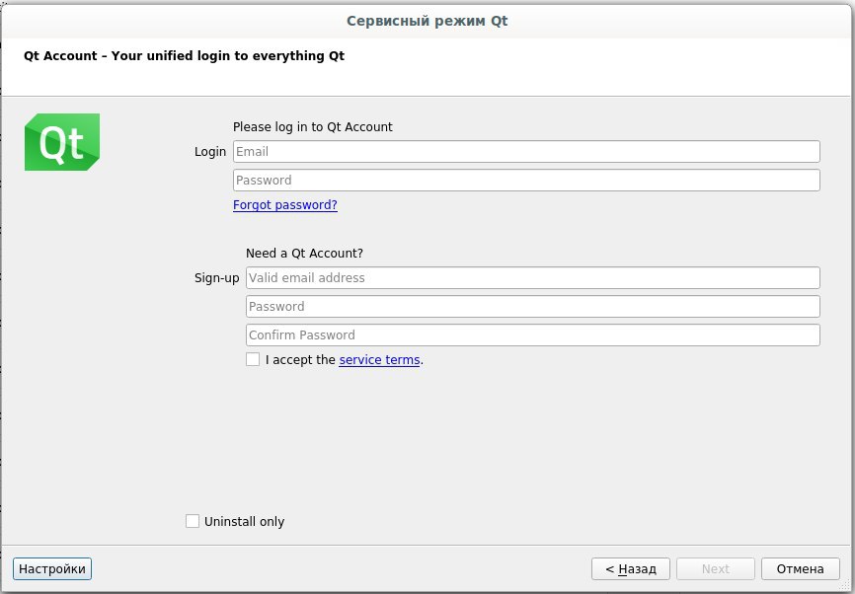Viewport: 855px width, 594px height.
Task: Click the green Qt logo
Action: tap(62, 142)
